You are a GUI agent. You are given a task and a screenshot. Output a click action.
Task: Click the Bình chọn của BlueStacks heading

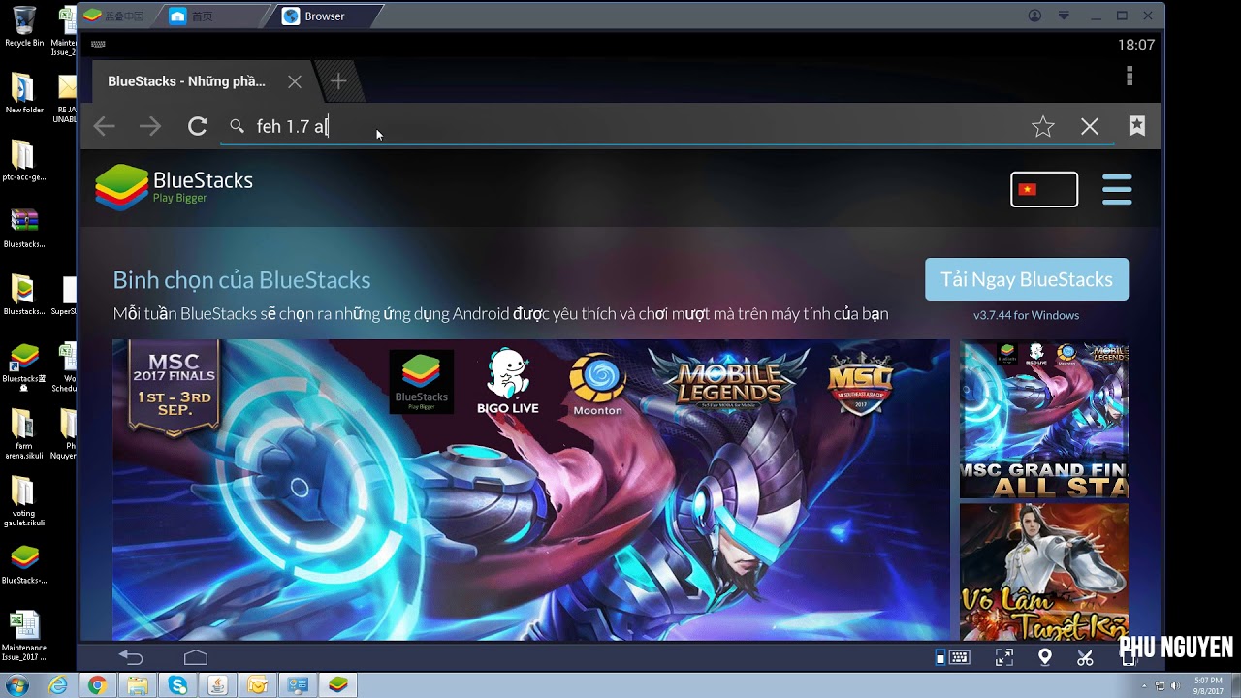coord(241,280)
